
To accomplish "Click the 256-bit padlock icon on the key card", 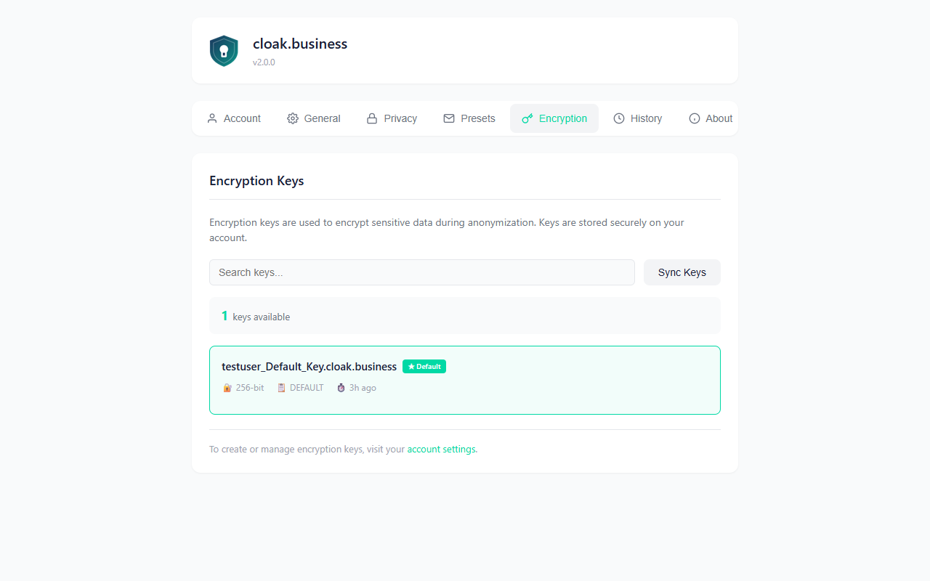I will (226, 387).
